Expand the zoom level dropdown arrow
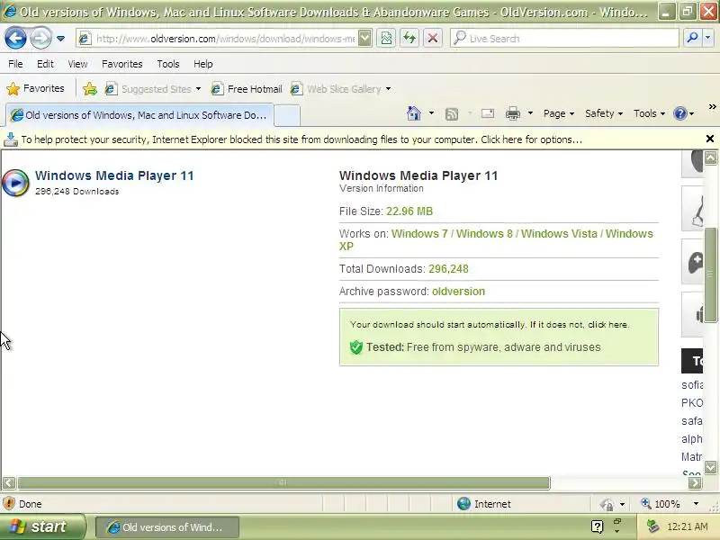This screenshot has width=720, height=540. pos(696,504)
